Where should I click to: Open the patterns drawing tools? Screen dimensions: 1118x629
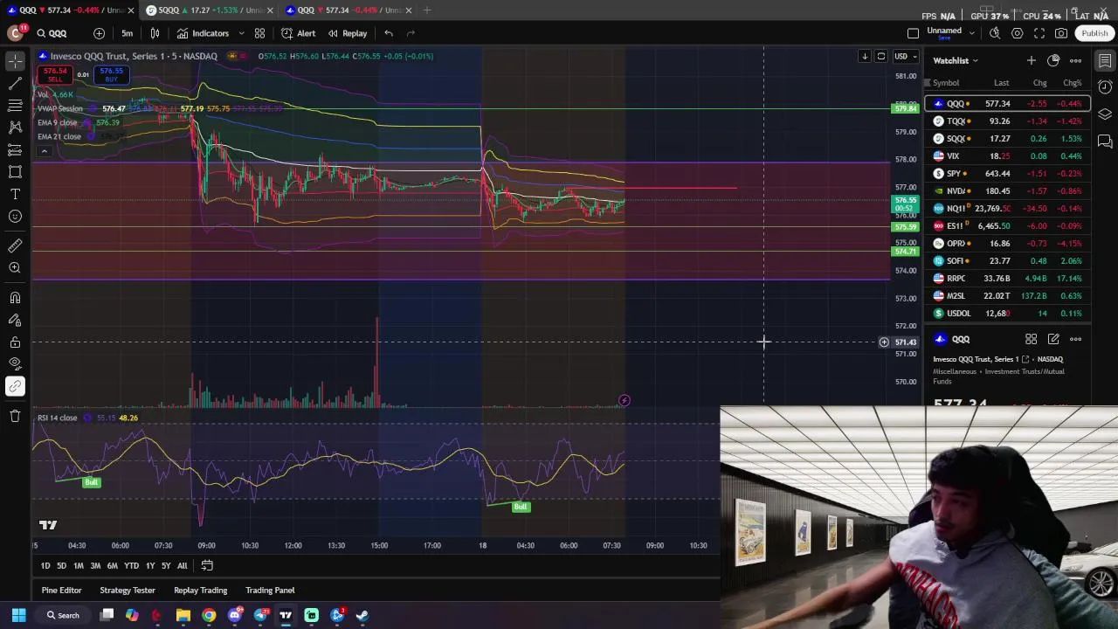[15, 128]
